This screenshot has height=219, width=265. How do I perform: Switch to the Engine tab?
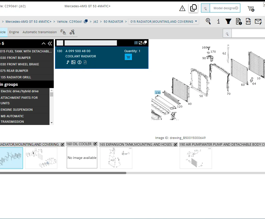point(14,32)
